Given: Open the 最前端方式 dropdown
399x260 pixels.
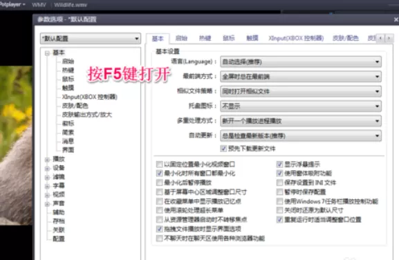Looking at the screenshot, I should point(301,77).
